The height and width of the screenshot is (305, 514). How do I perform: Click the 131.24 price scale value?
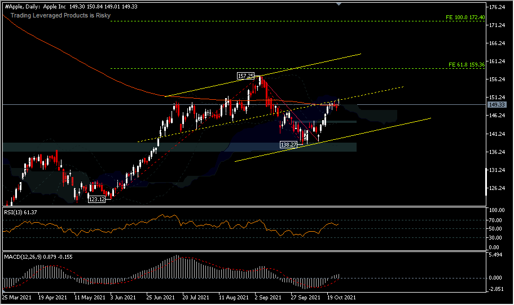click(497, 170)
